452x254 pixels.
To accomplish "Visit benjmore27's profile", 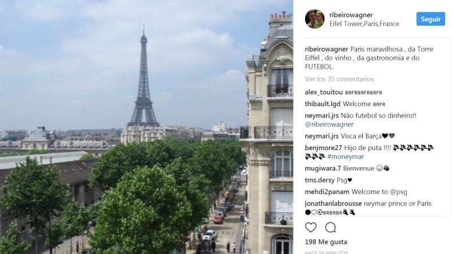I will click(323, 148).
